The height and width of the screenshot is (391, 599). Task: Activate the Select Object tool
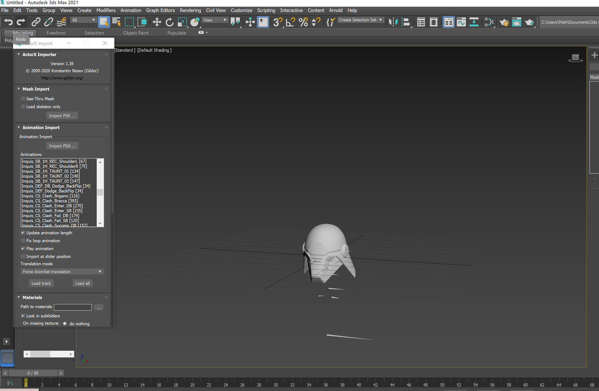pos(104,22)
